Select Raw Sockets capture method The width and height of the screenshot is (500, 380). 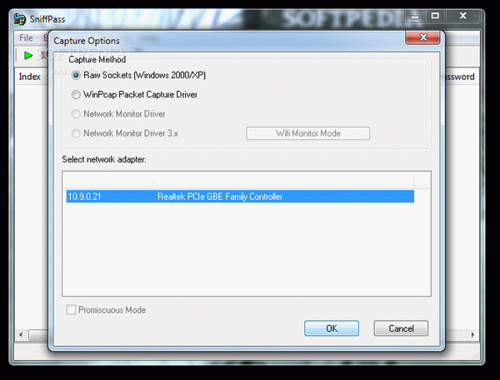(76, 75)
